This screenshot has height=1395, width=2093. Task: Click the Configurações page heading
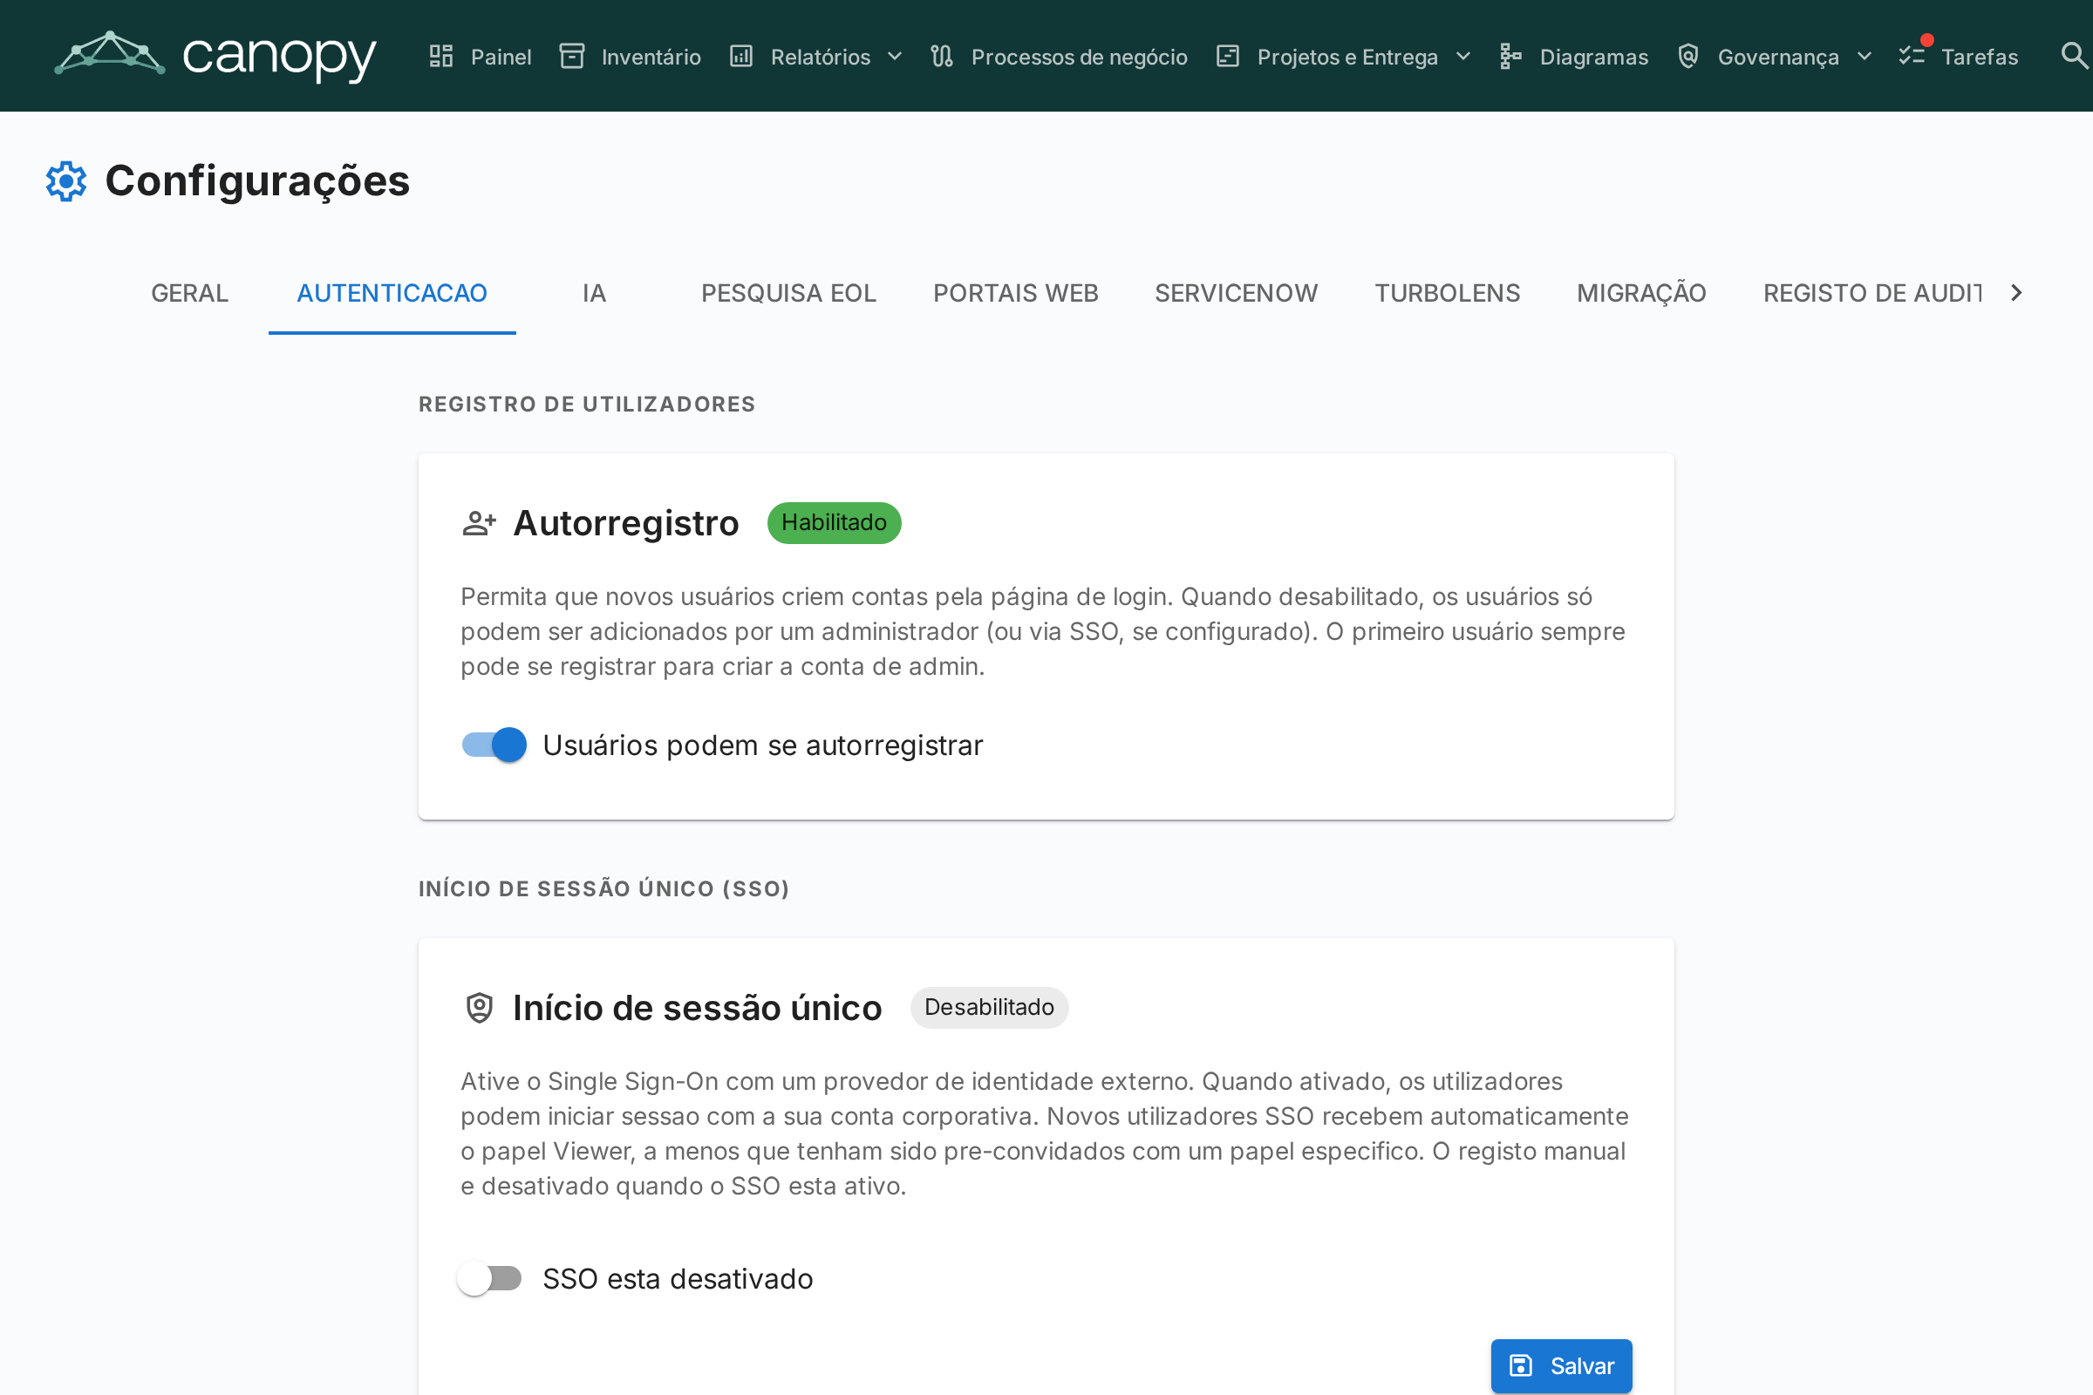tap(257, 180)
